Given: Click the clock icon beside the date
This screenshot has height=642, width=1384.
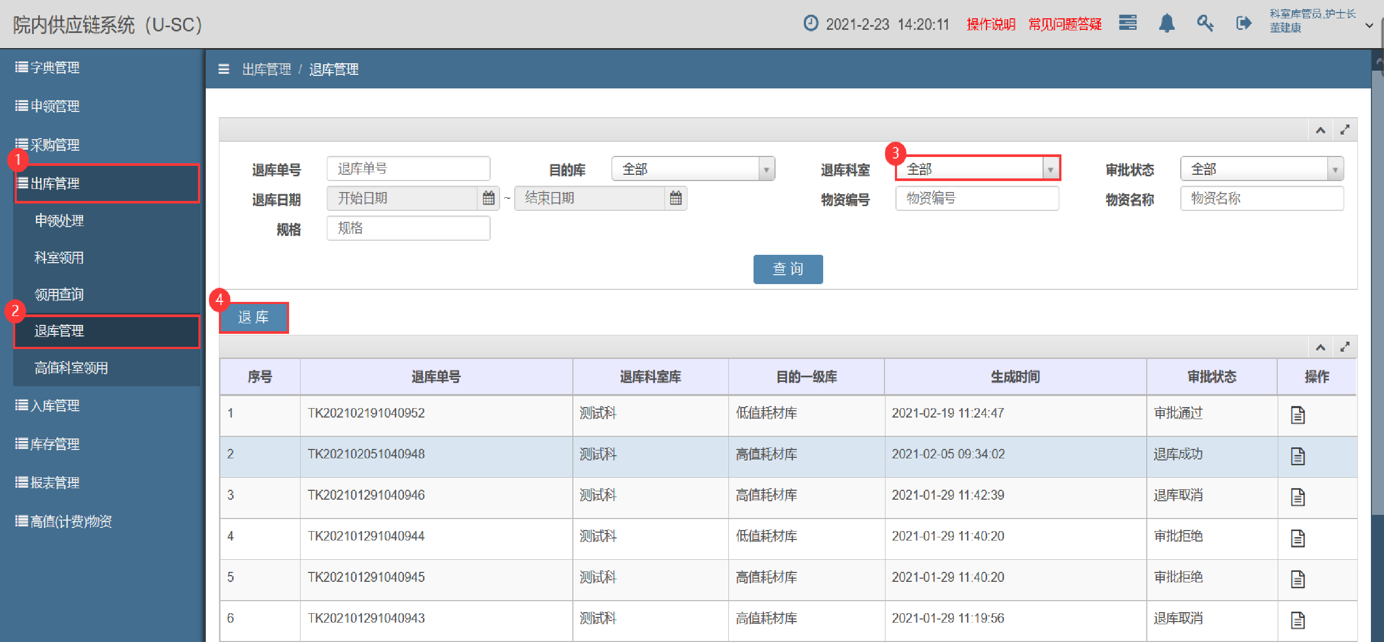Looking at the screenshot, I should click(x=810, y=23).
